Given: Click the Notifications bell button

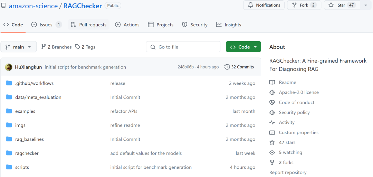Looking at the screenshot, I should (264, 5).
